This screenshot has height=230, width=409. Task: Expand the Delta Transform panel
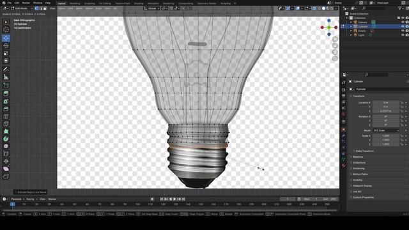[364, 151]
